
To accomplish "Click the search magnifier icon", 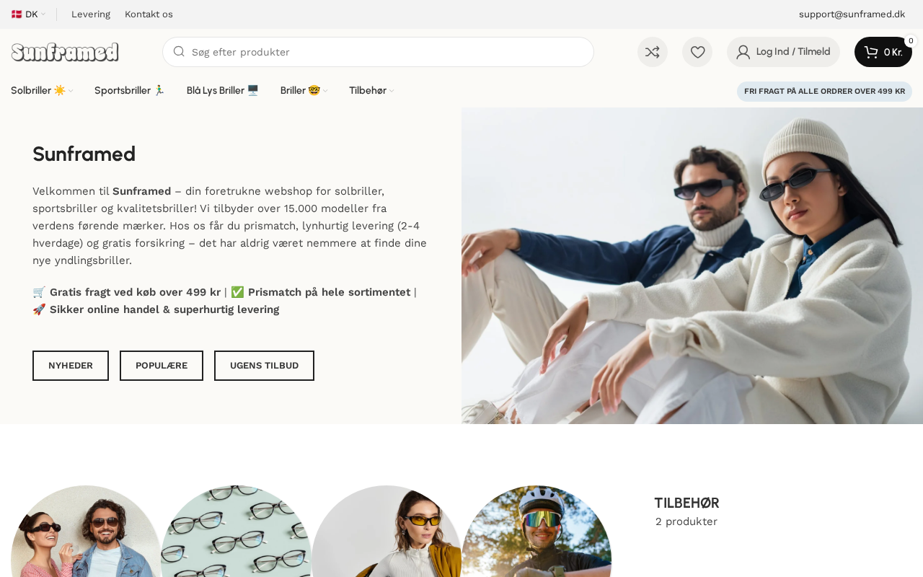I will [x=179, y=51].
